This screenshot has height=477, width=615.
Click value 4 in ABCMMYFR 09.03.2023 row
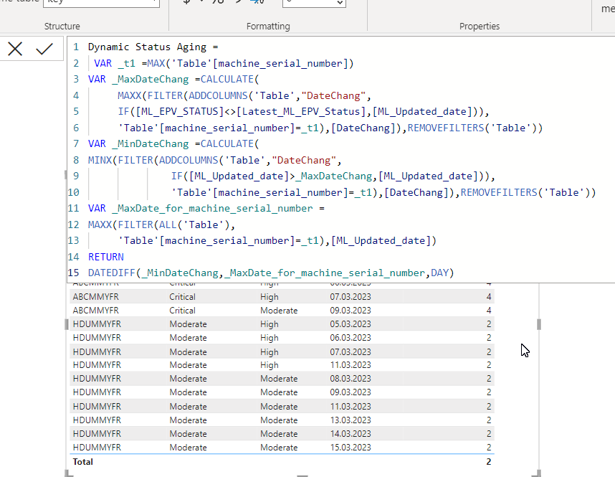click(489, 311)
